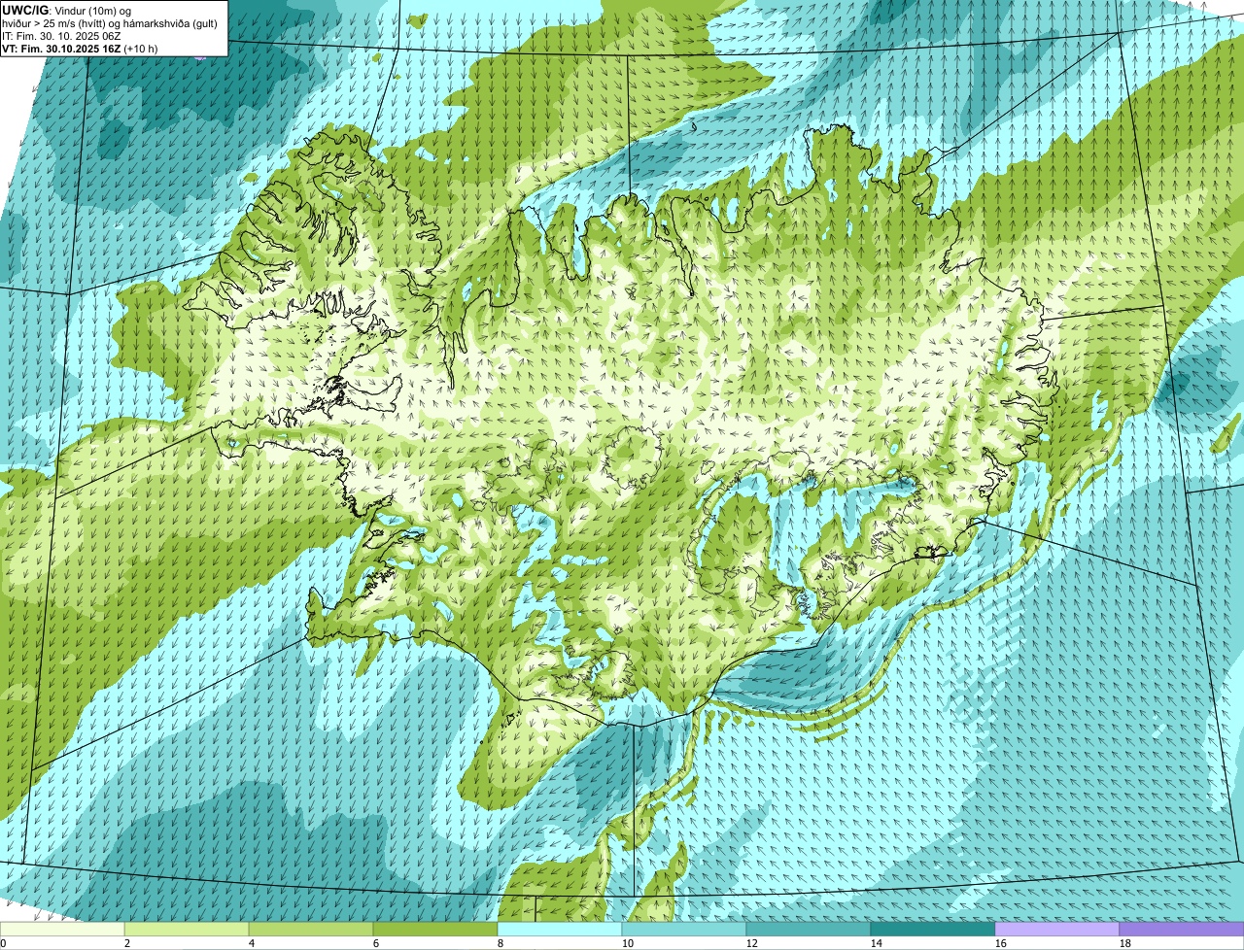Viewport: 1244px width, 950px height.
Task: Select the "hviður > 25 m/s (hvítt)" legend line
Action: 112,22
